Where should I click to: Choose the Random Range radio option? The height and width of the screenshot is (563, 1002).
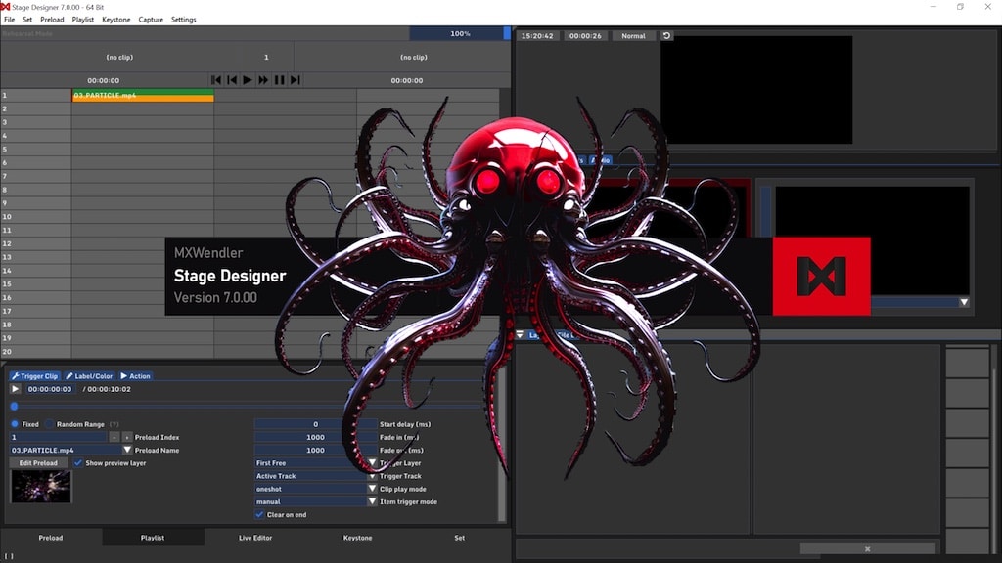tap(50, 424)
